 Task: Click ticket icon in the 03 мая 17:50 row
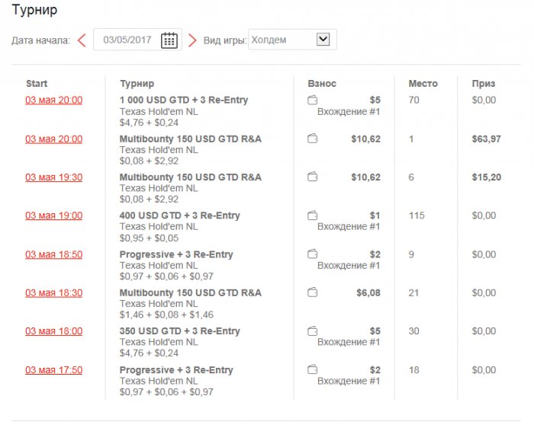click(x=312, y=370)
